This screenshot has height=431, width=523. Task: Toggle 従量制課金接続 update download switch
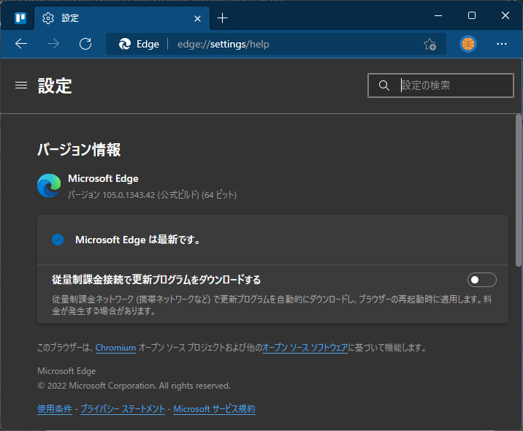click(x=481, y=280)
